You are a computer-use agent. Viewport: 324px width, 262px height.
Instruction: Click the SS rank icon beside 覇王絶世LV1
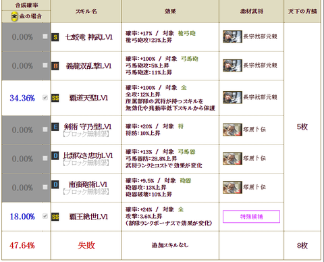coord(55,217)
